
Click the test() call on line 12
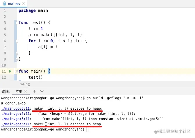pos(35,77)
